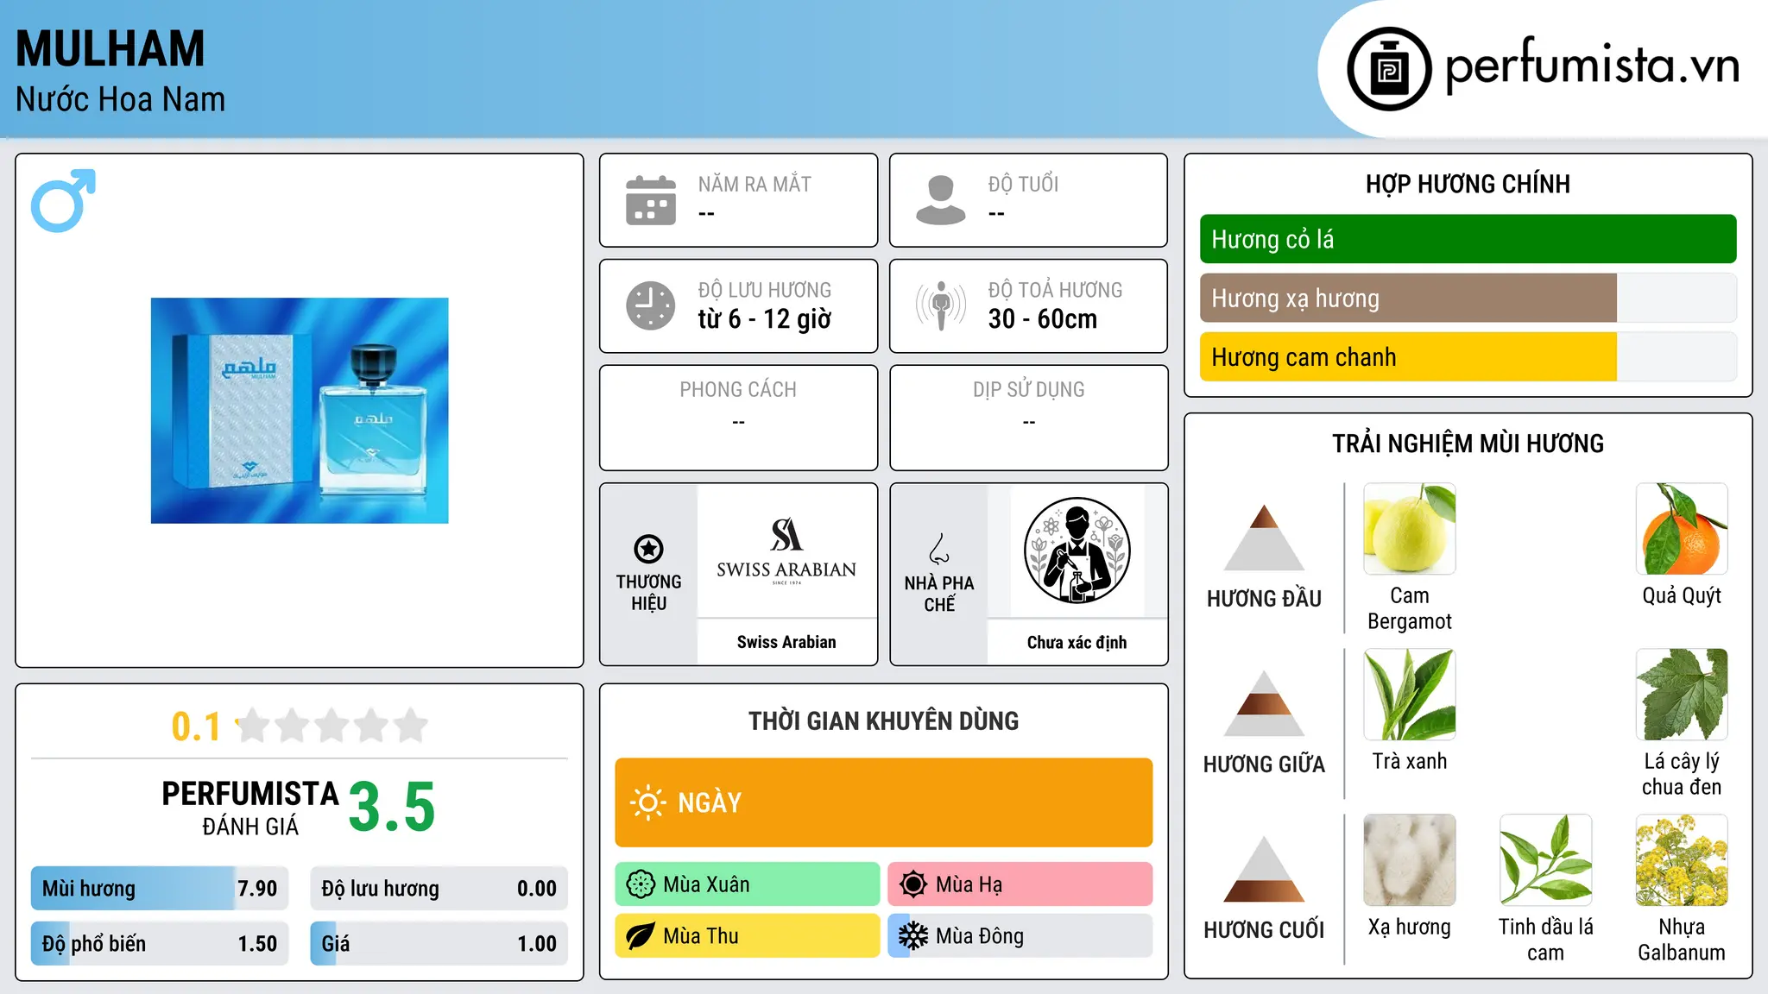The width and height of the screenshot is (1768, 994).
Task: Click the Độ tuổi label
Action: 1023,184
